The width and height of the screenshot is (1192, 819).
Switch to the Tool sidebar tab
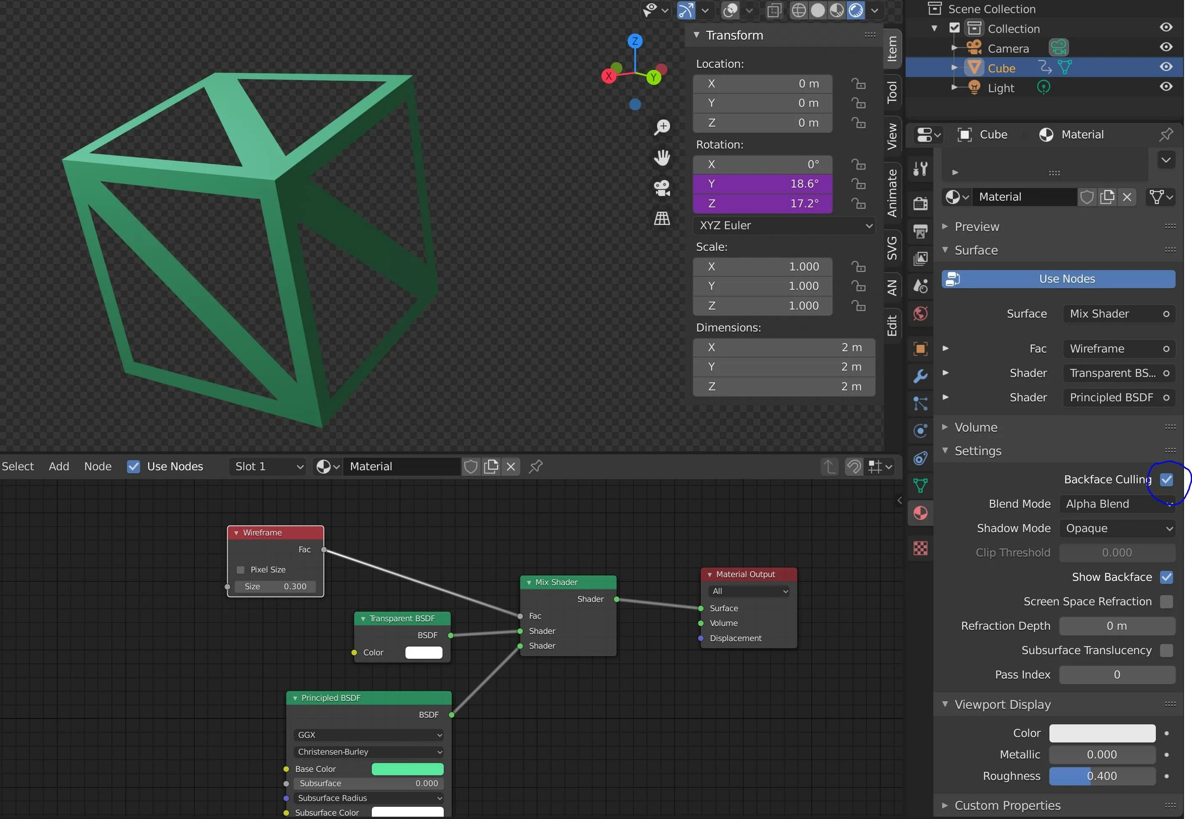tap(893, 91)
